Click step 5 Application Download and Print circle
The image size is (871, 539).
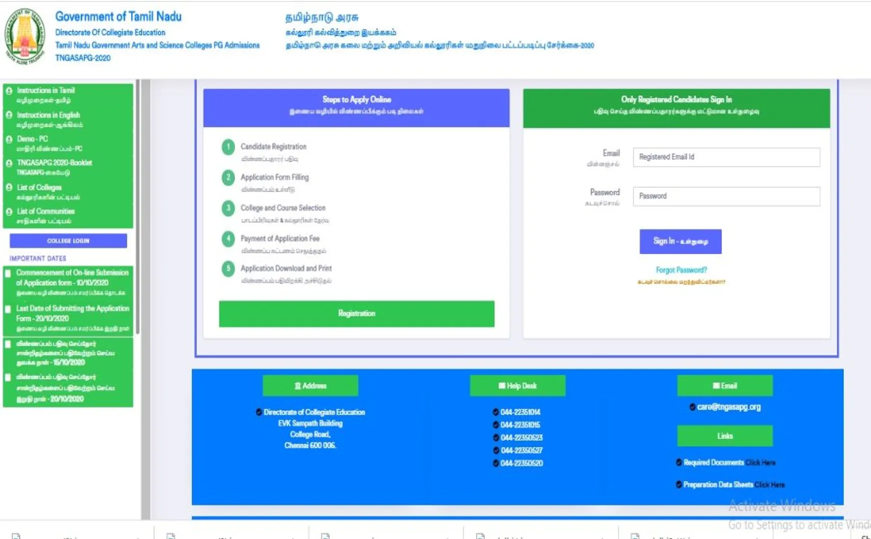point(228,269)
